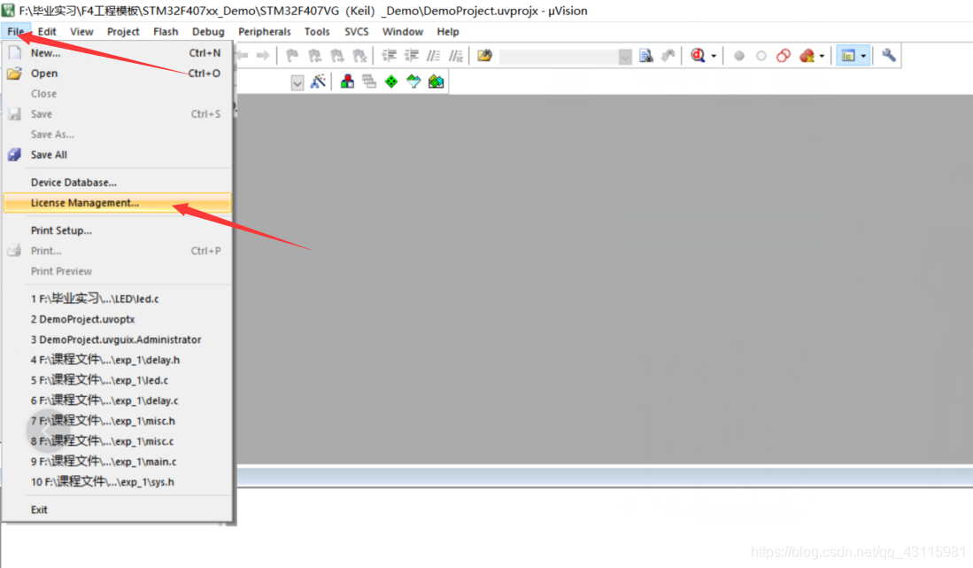This screenshot has width=973, height=568.
Task: Open recent file exp_1\delay.c
Action: tap(117, 401)
